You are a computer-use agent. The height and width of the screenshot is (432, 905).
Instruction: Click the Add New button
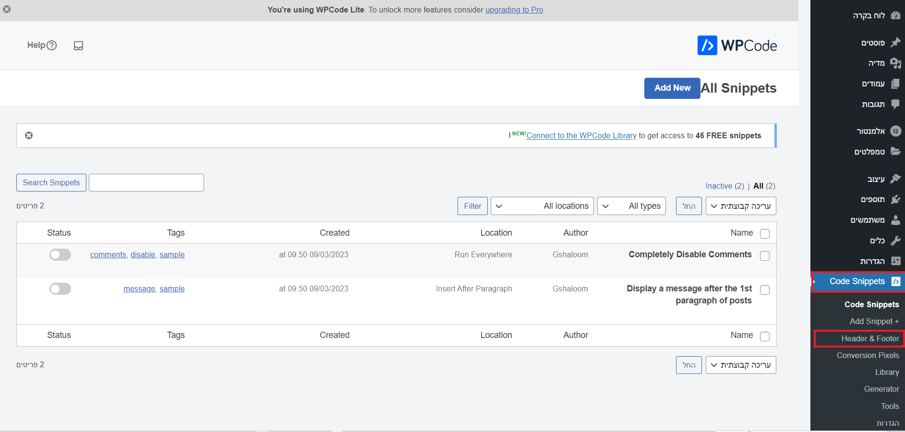(672, 88)
